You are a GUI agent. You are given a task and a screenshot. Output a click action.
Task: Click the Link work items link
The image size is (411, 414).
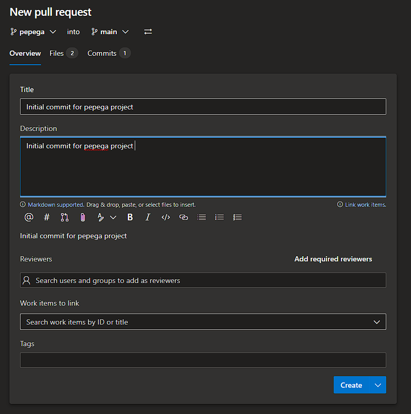366,205
